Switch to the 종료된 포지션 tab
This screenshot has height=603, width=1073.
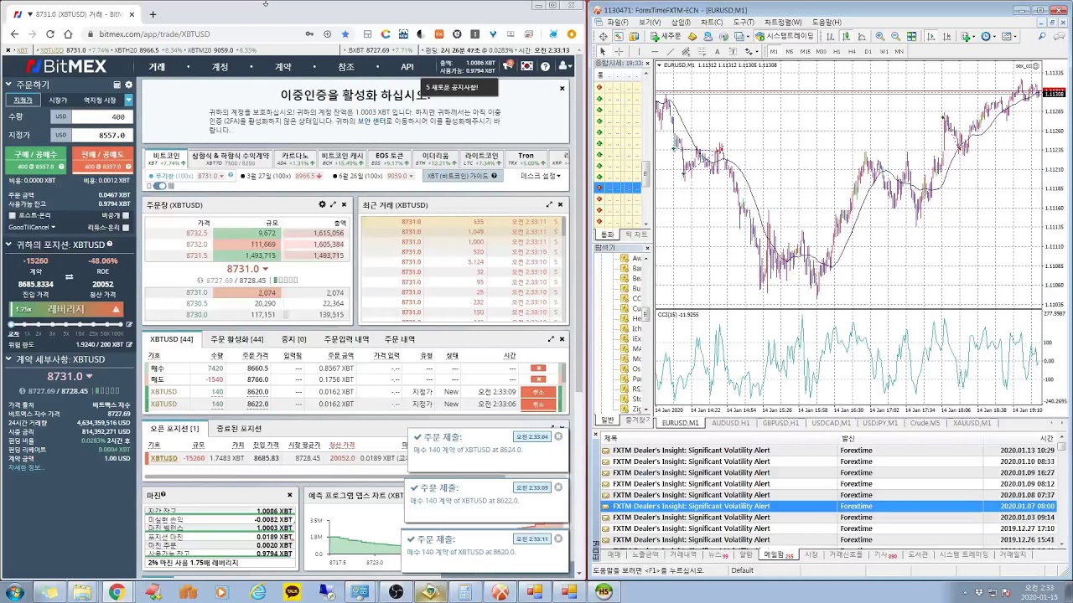coord(239,429)
